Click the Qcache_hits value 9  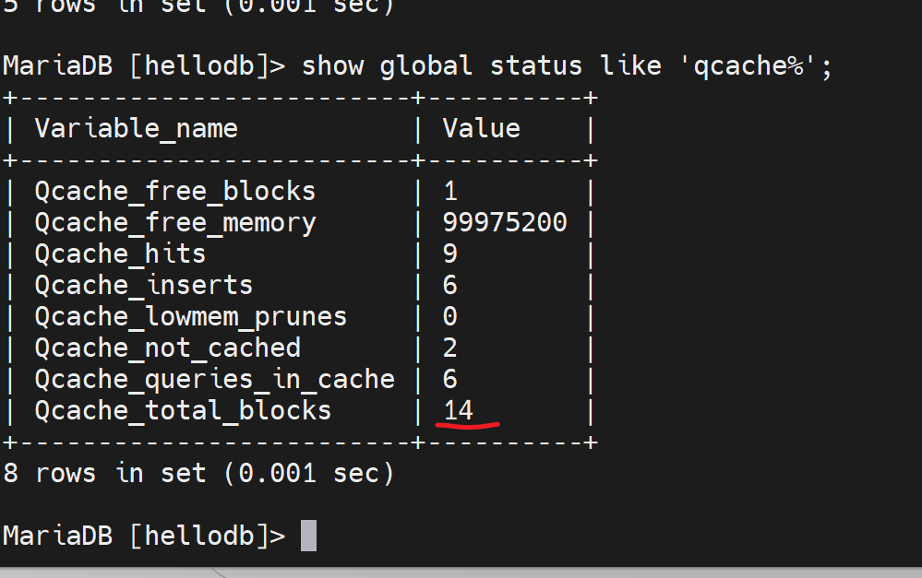coord(450,254)
